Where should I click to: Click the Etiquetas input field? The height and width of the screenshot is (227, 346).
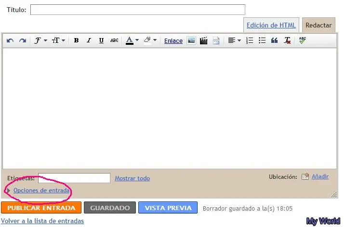(x=74, y=178)
